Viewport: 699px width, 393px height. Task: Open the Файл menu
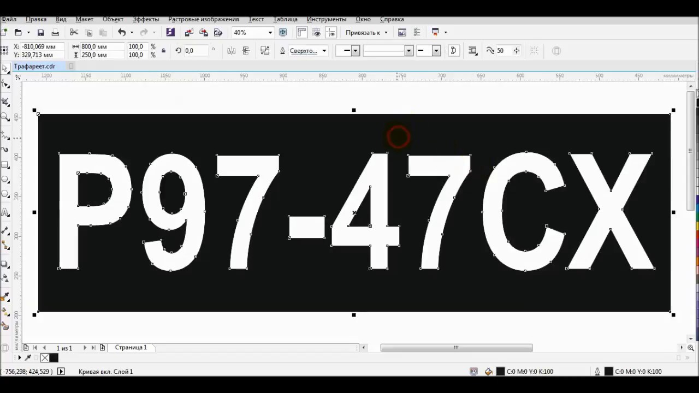tap(9, 19)
